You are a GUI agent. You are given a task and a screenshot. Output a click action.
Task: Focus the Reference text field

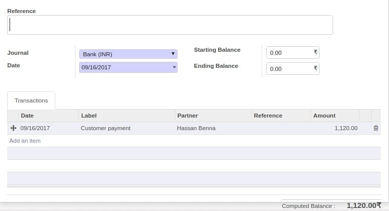point(170,25)
